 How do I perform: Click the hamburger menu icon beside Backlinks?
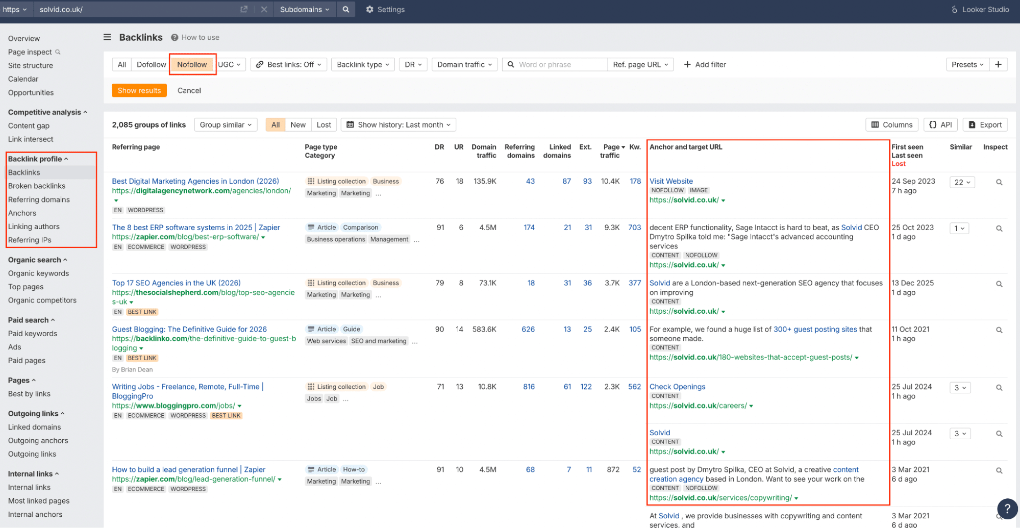[x=107, y=37]
